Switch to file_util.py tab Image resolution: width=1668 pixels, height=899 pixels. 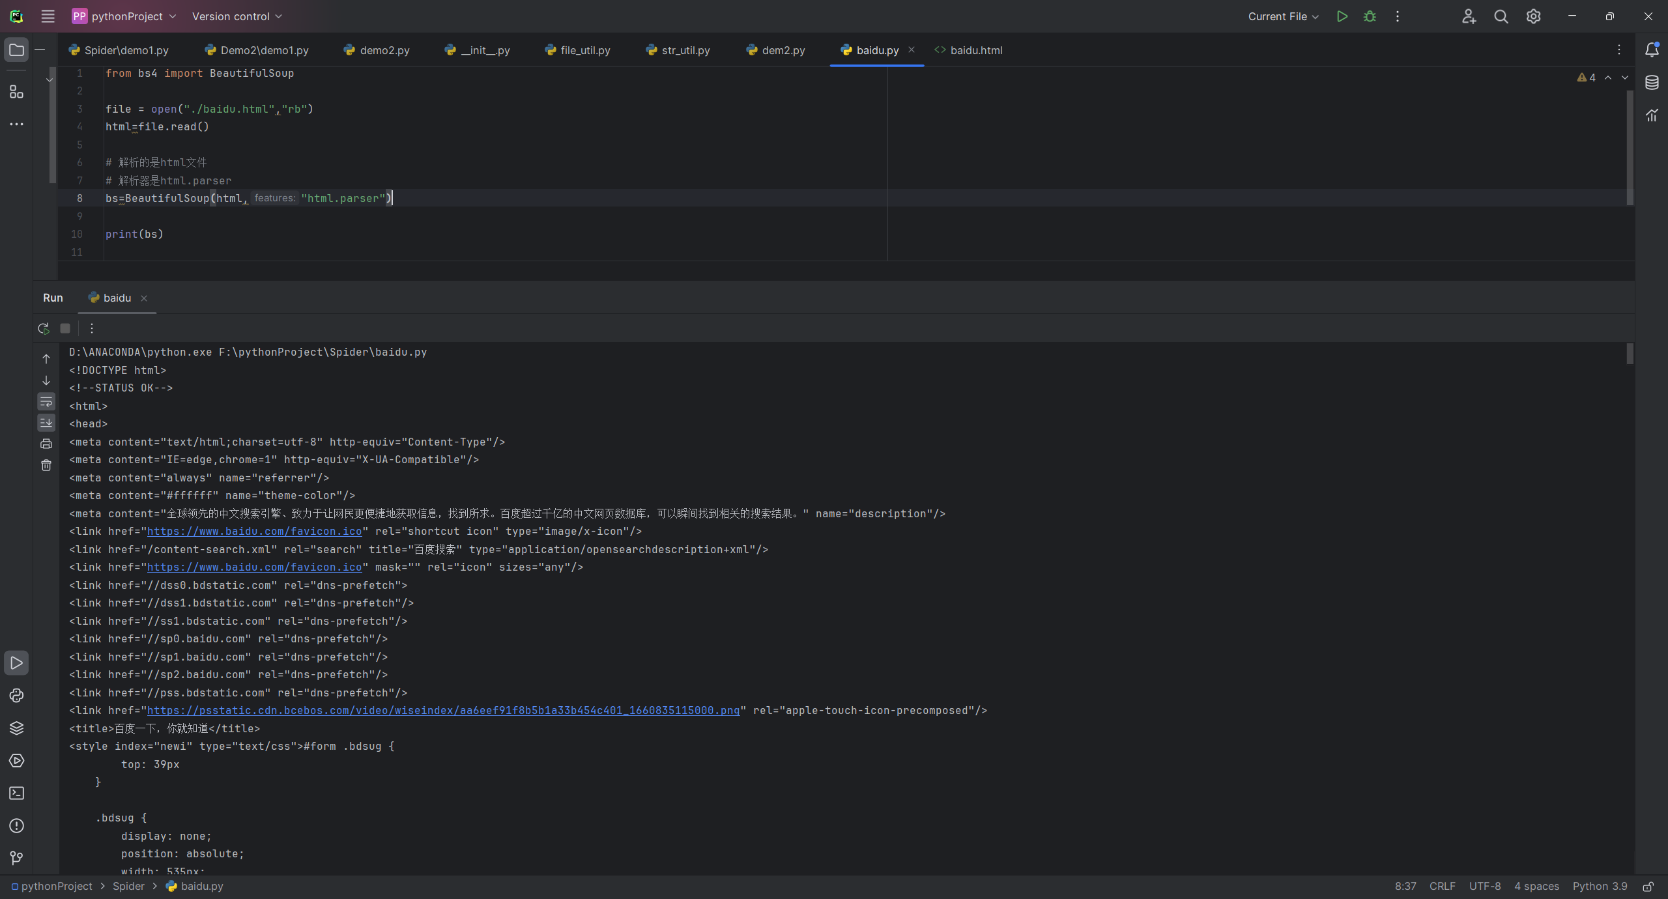[578, 50]
